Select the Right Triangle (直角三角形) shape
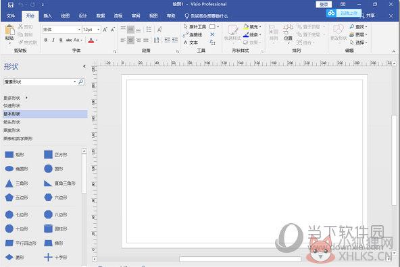This screenshot has width=400, height=267. [59, 183]
